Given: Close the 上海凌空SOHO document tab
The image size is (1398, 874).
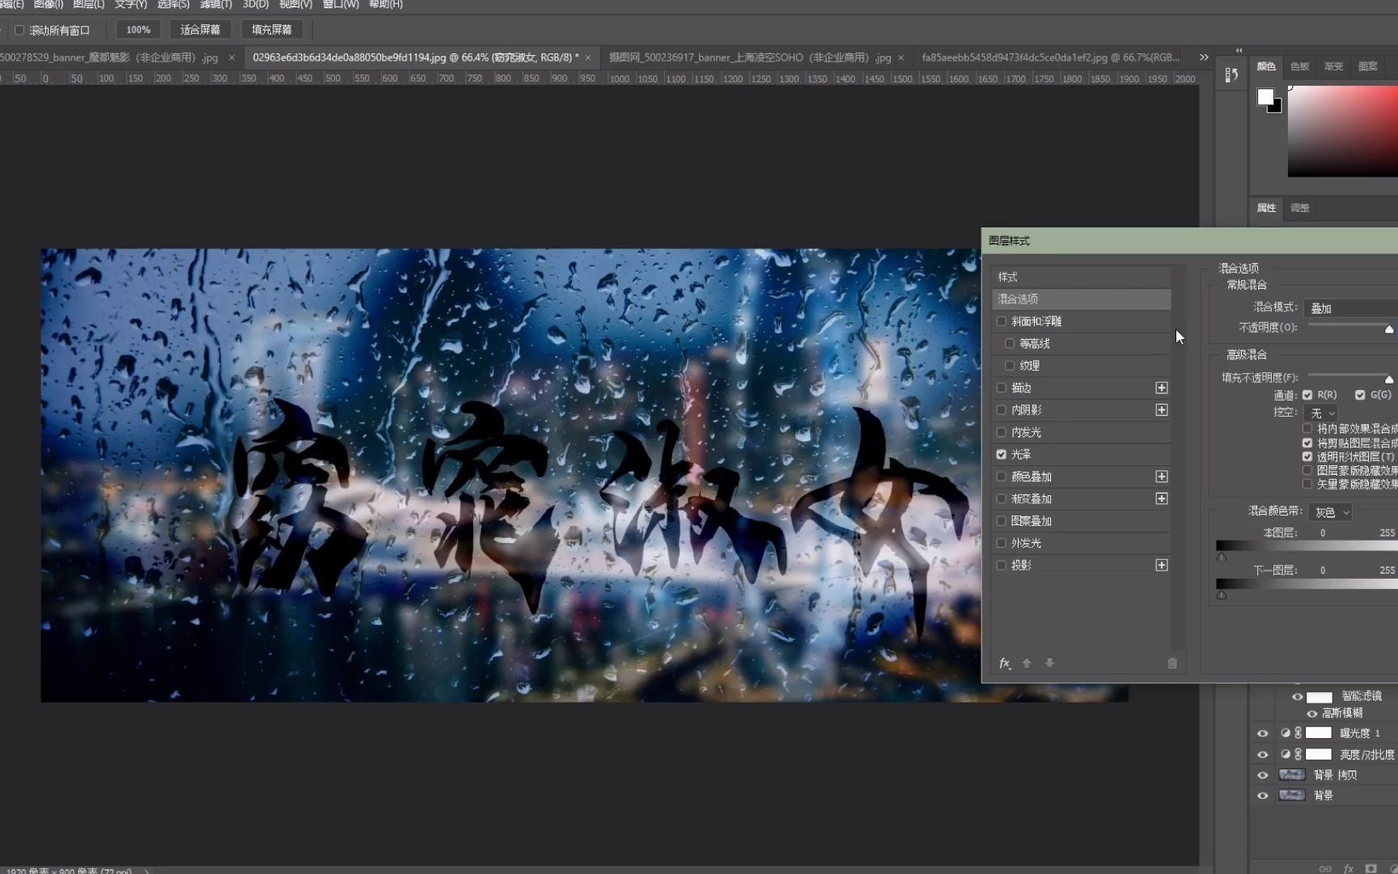Looking at the screenshot, I should pos(900,57).
